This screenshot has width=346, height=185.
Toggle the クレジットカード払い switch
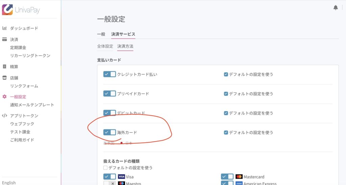[x=109, y=74]
